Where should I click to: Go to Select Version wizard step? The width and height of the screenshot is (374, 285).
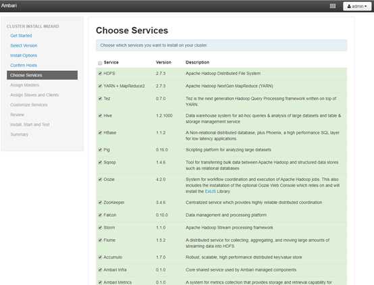click(x=24, y=46)
